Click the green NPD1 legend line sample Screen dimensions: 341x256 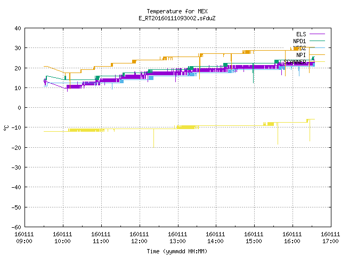pos(317,41)
